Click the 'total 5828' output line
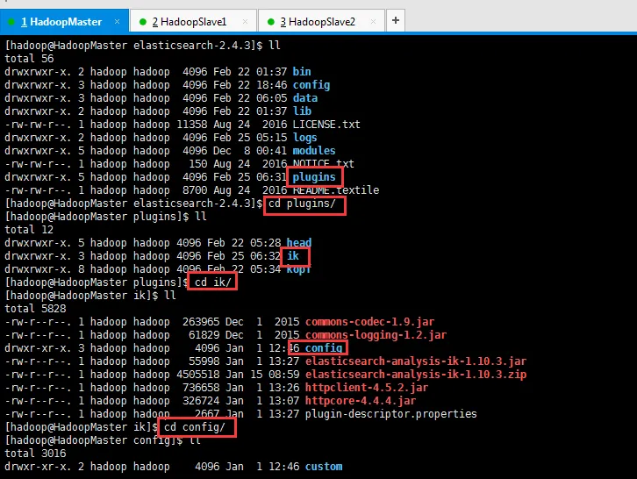The height and width of the screenshot is (479, 637). (x=35, y=309)
